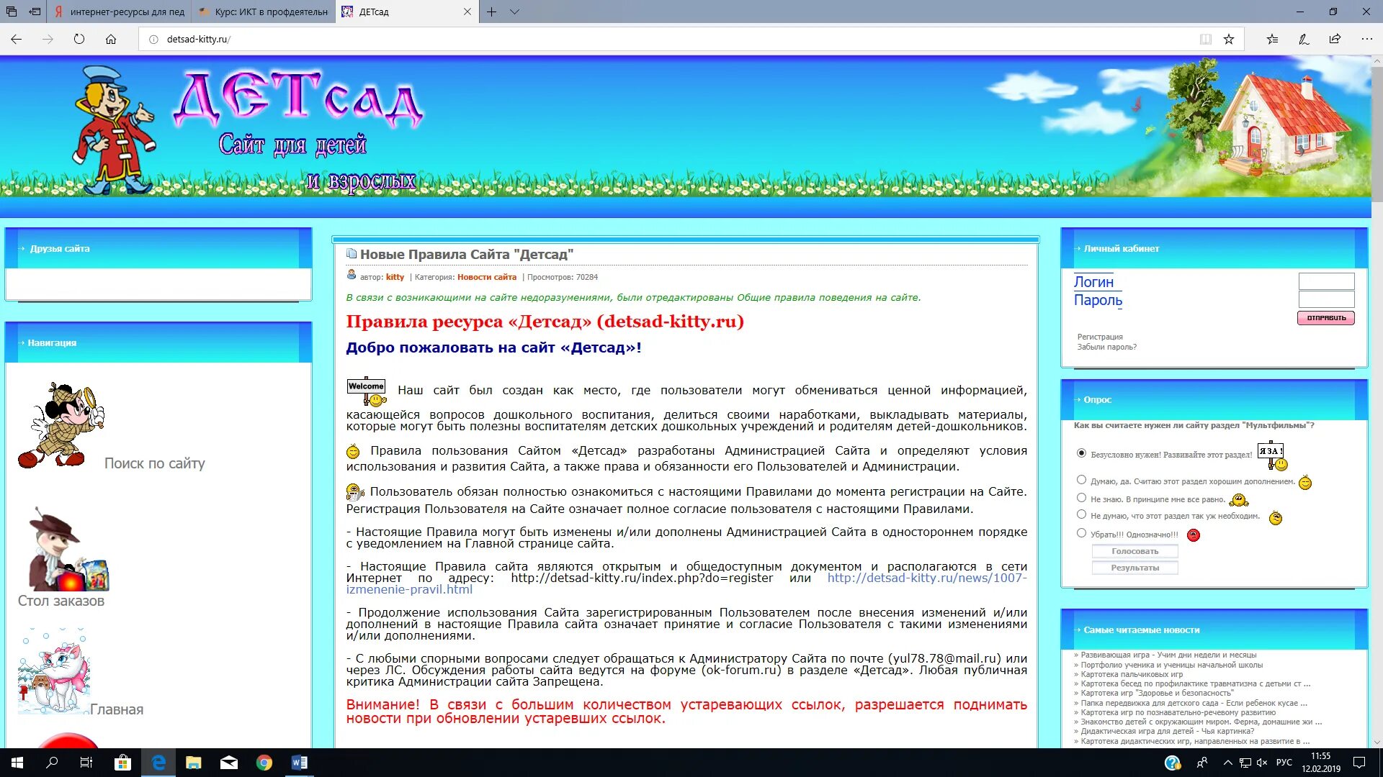Image resolution: width=1383 pixels, height=777 pixels.
Task: Click the Логин input field
Action: click(1326, 281)
